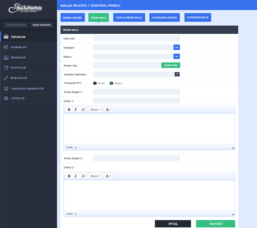Open AYARLAR in the sidebar
257x228 pixels.
[x=29, y=98]
